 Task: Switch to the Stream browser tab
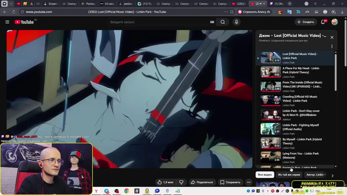(x=50, y=4)
